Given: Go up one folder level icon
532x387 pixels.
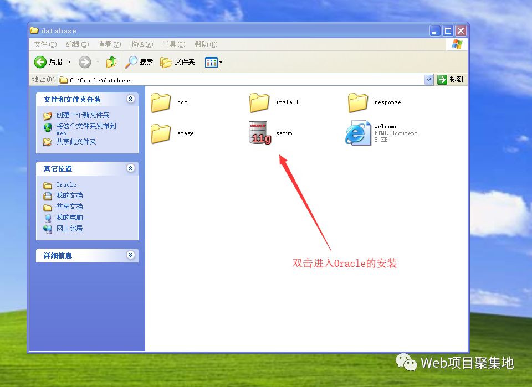Looking at the screenshot, I should pyautogui.click(x=111, y=62).
